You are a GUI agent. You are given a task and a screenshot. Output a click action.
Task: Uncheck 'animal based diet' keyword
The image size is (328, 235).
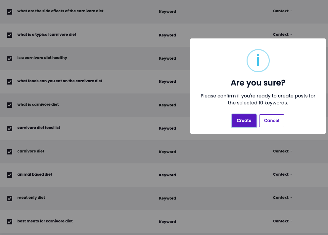[x=10, y=175]
